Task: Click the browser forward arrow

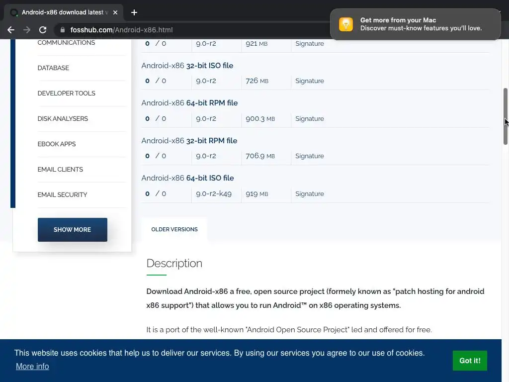Action: tap(27, 30)
